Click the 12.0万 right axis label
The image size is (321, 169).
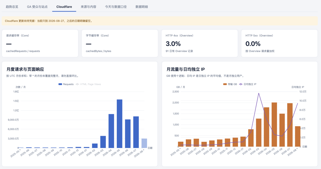(303, 92)
